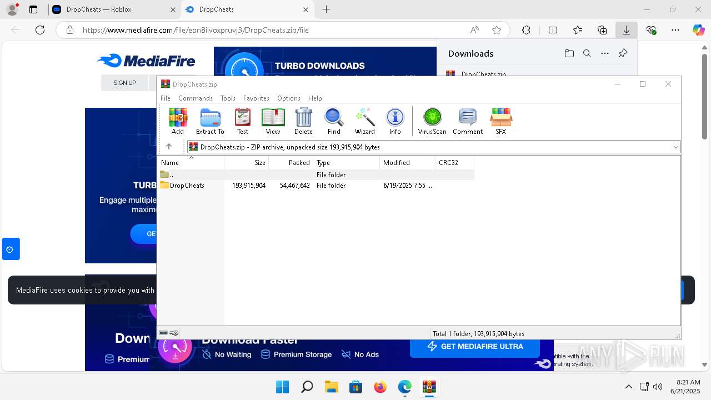The width and height of the screenshot is (711, 400).
Task: Sort by the CRC32 column header
Action: [x=455, y=163]
